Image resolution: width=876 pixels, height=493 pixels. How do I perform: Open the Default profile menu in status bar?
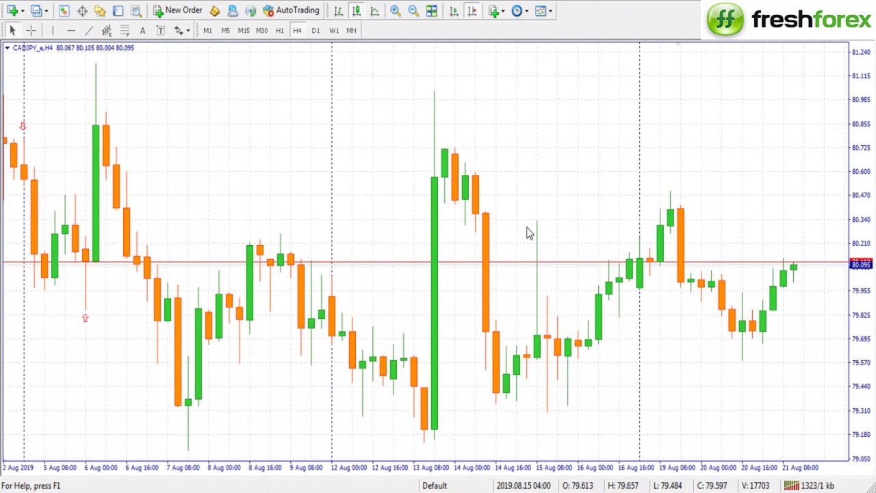pos(435,485)
